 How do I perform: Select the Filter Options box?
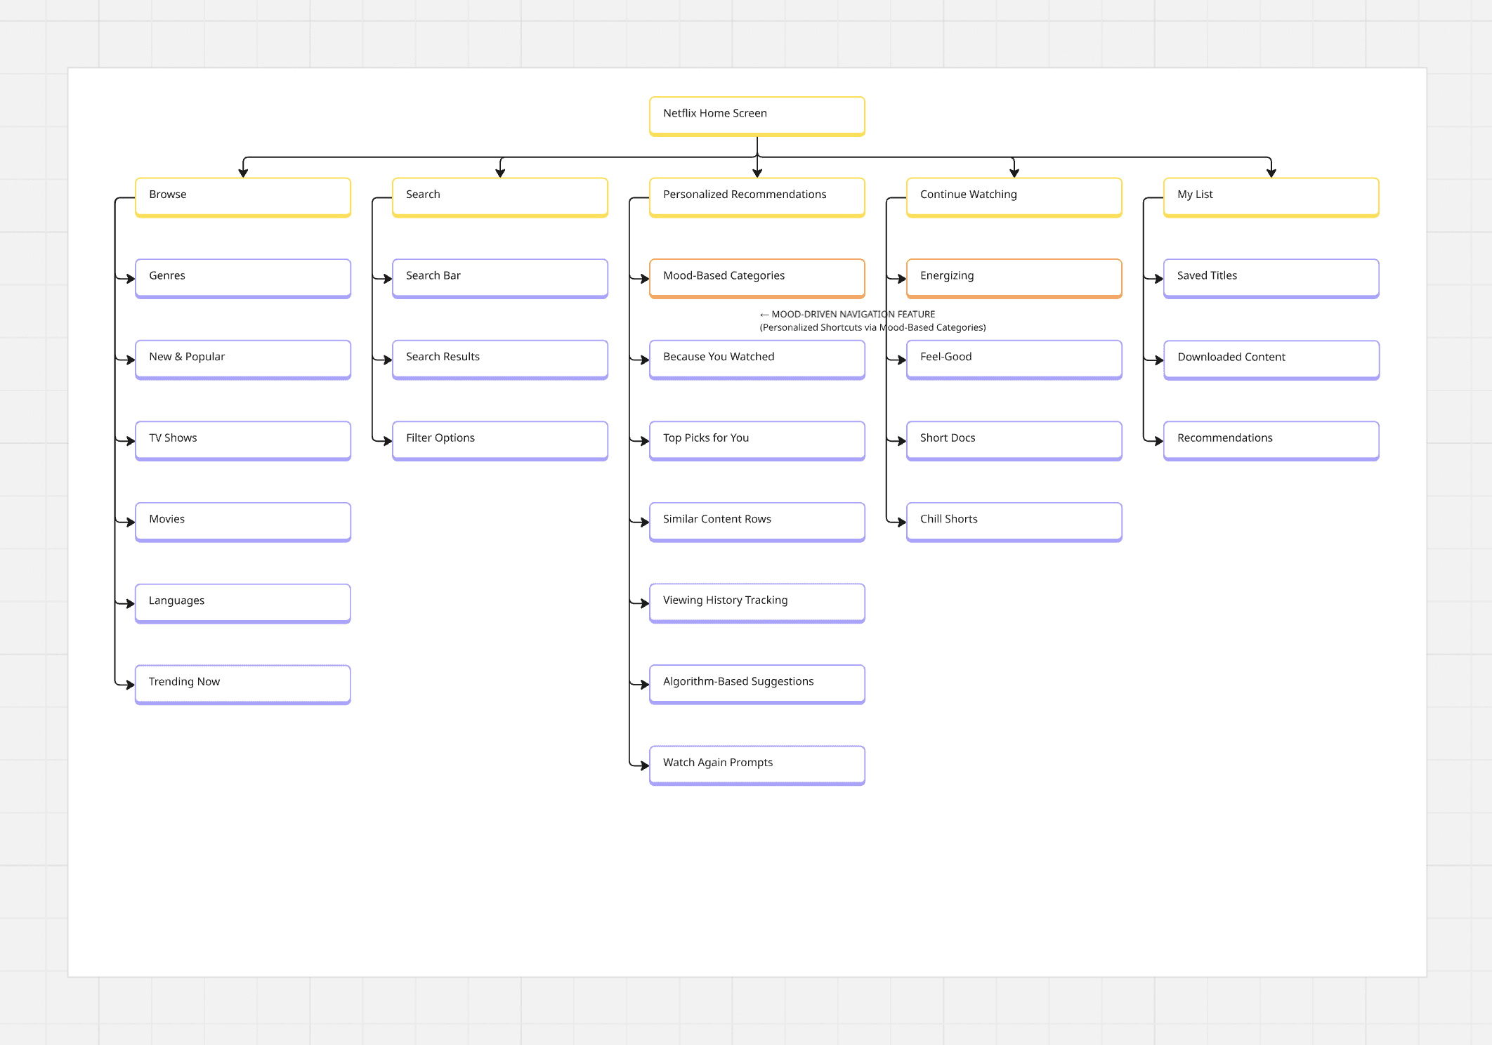499,440
